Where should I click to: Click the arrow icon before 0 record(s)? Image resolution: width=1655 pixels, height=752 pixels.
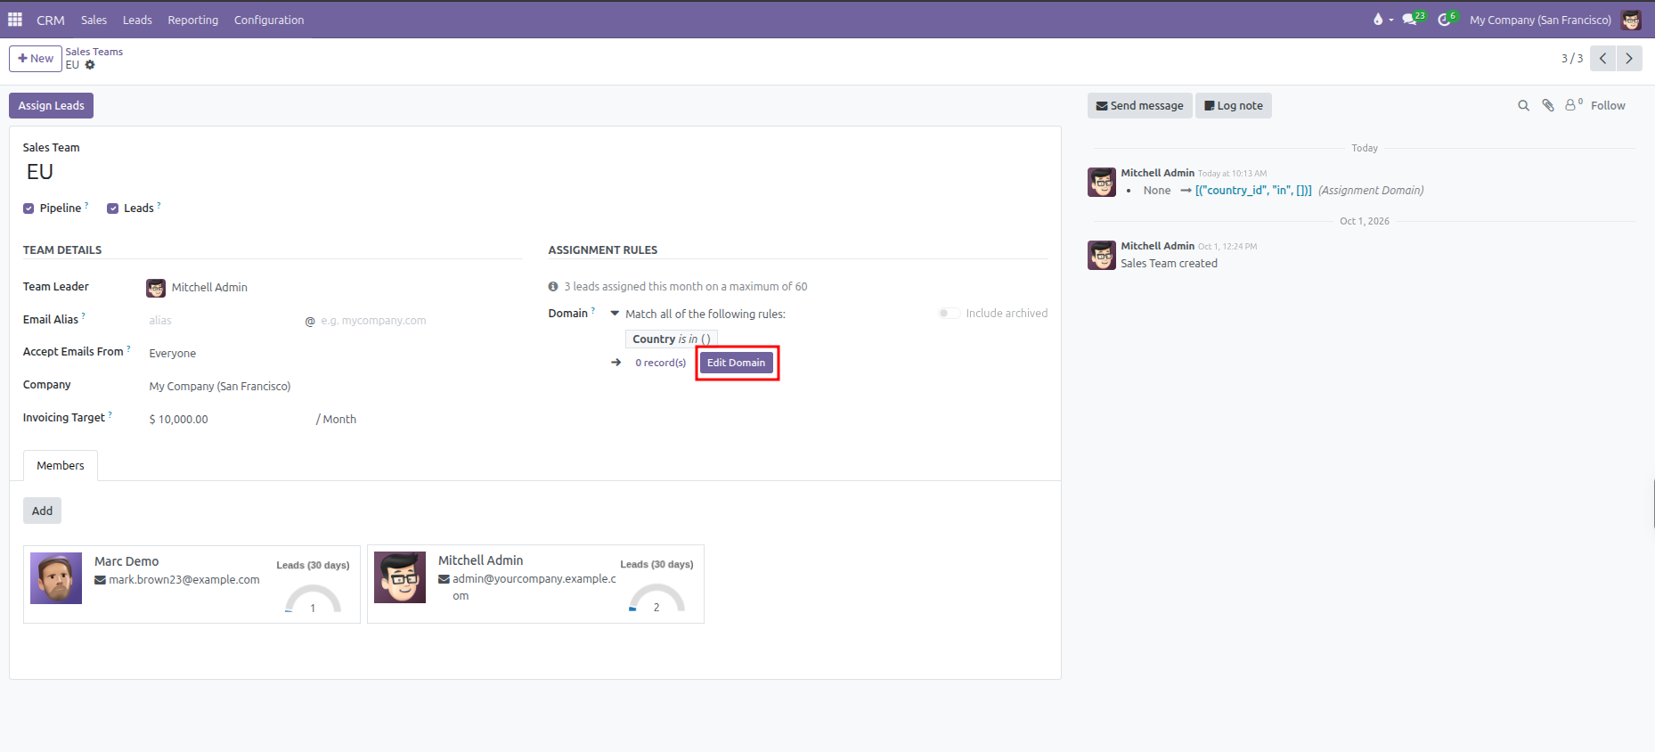tap(616, 363)
